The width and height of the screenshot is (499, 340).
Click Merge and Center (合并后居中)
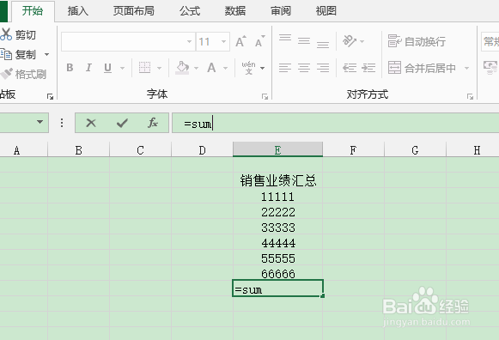(x=422, y=68)
